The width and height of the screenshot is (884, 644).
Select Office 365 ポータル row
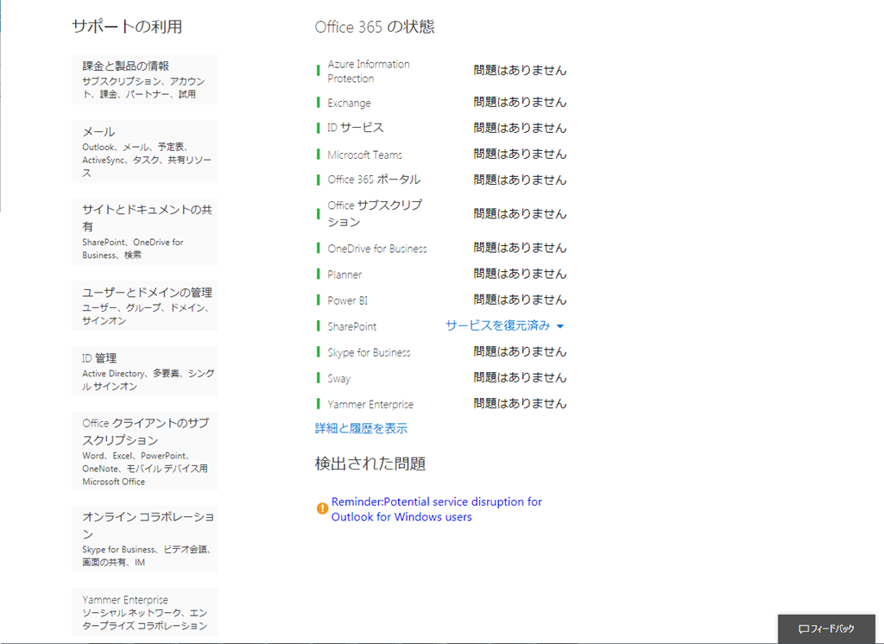[x=374, y=180]
